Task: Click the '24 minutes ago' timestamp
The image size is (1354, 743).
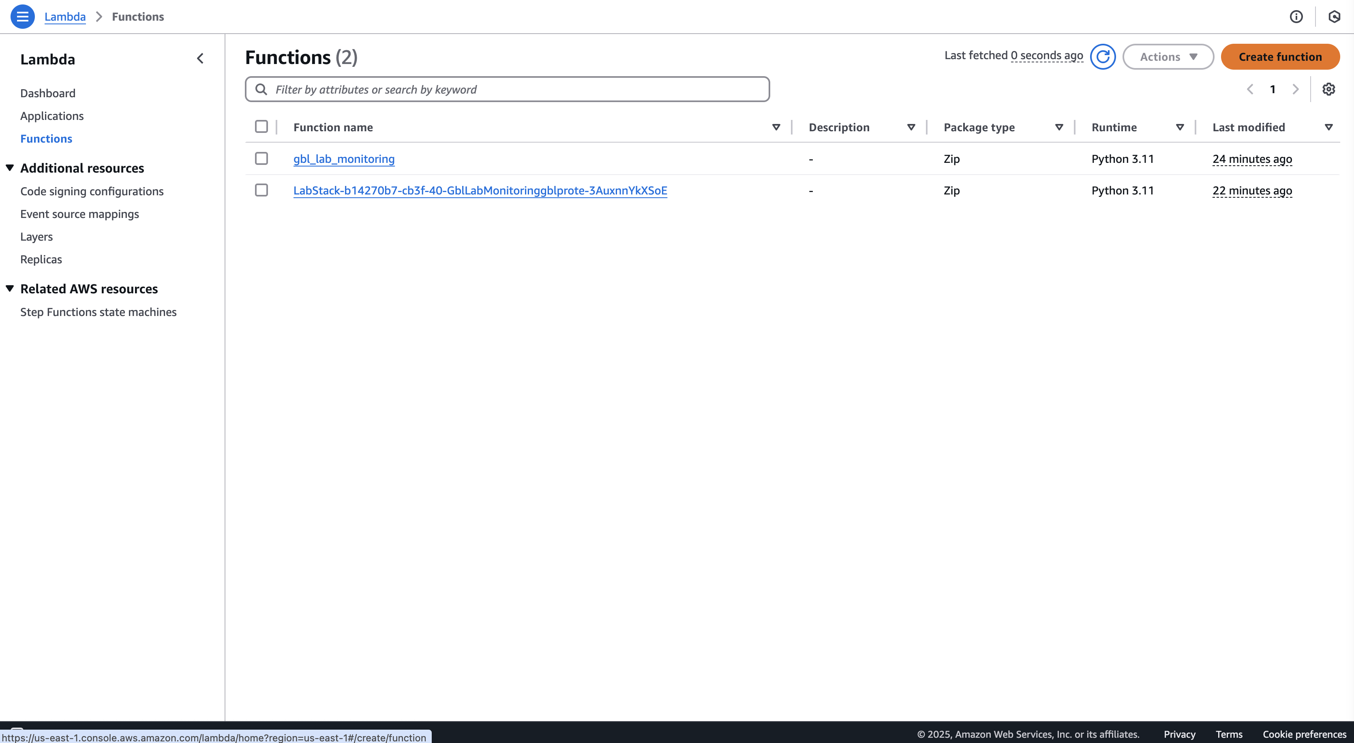Action: [x=1252, y=159]
